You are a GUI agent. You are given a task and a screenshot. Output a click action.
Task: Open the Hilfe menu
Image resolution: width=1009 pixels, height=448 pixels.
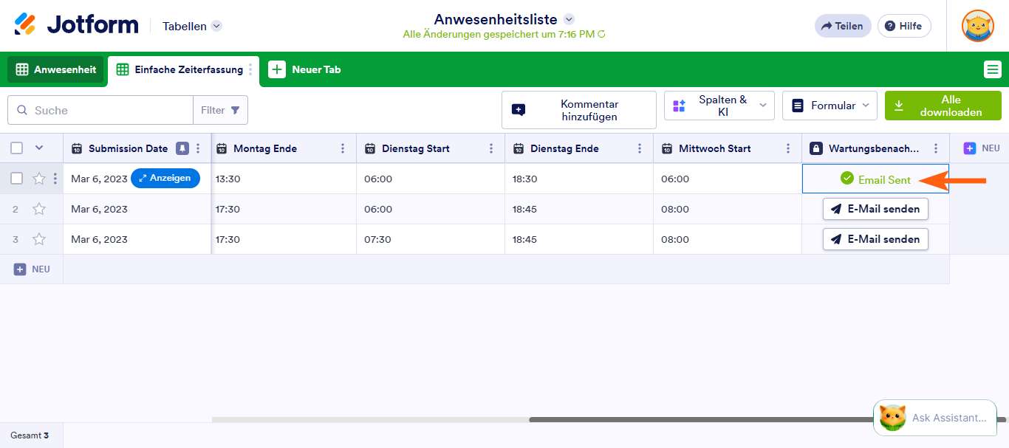[903, 26]
